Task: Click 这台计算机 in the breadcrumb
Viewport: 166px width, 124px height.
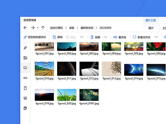Action: [57, 28]
